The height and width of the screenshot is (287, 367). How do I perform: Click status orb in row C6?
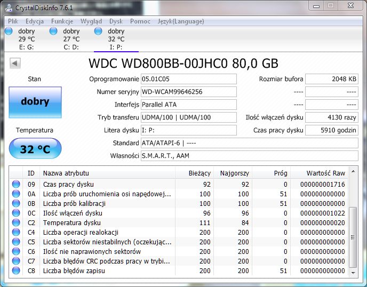coord(16,251)
